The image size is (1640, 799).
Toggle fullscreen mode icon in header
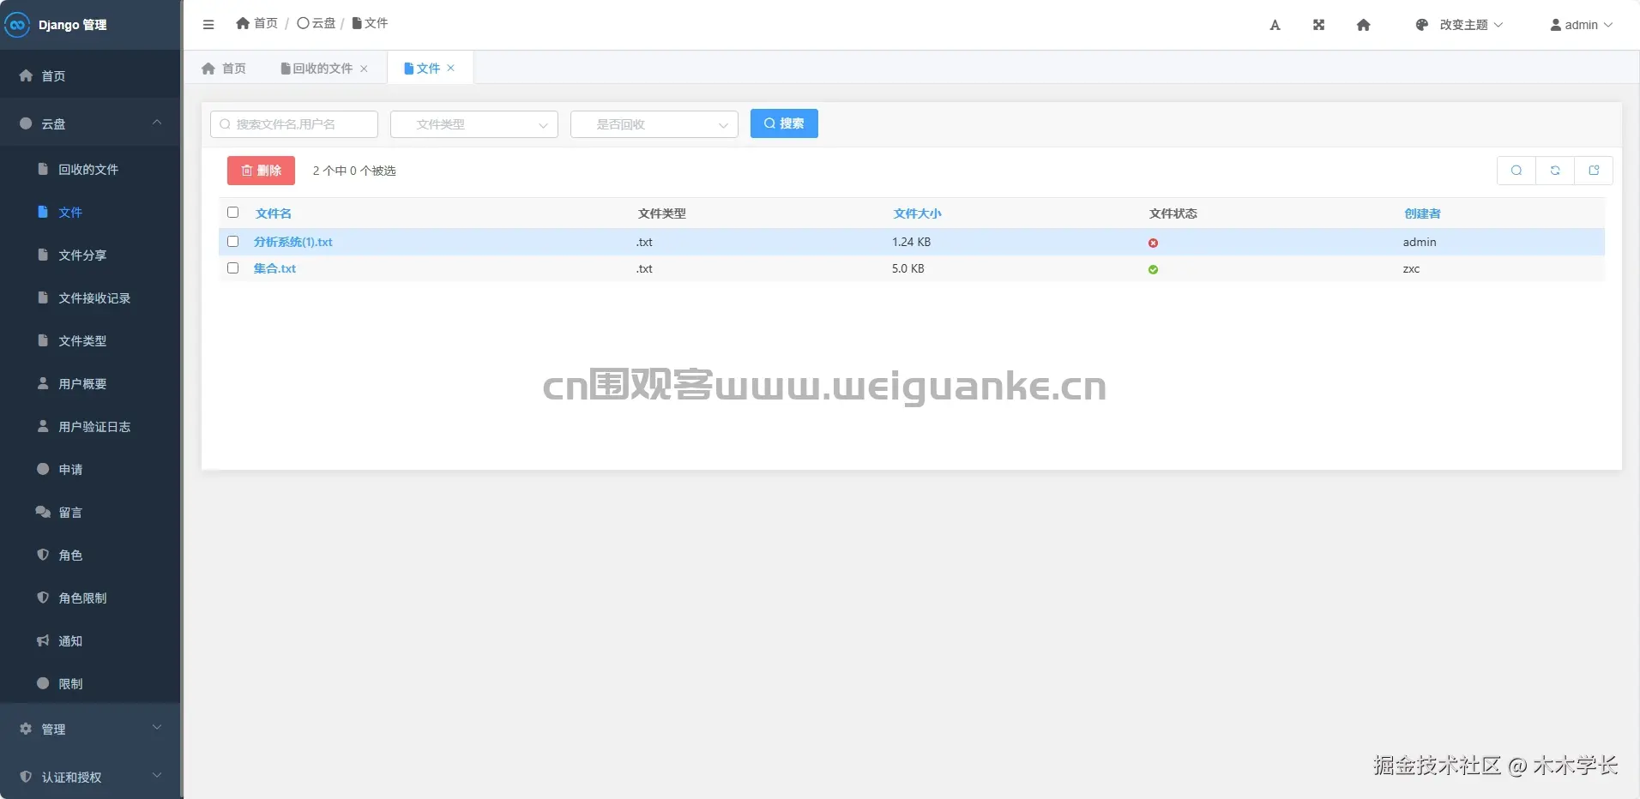[1318, 25]
